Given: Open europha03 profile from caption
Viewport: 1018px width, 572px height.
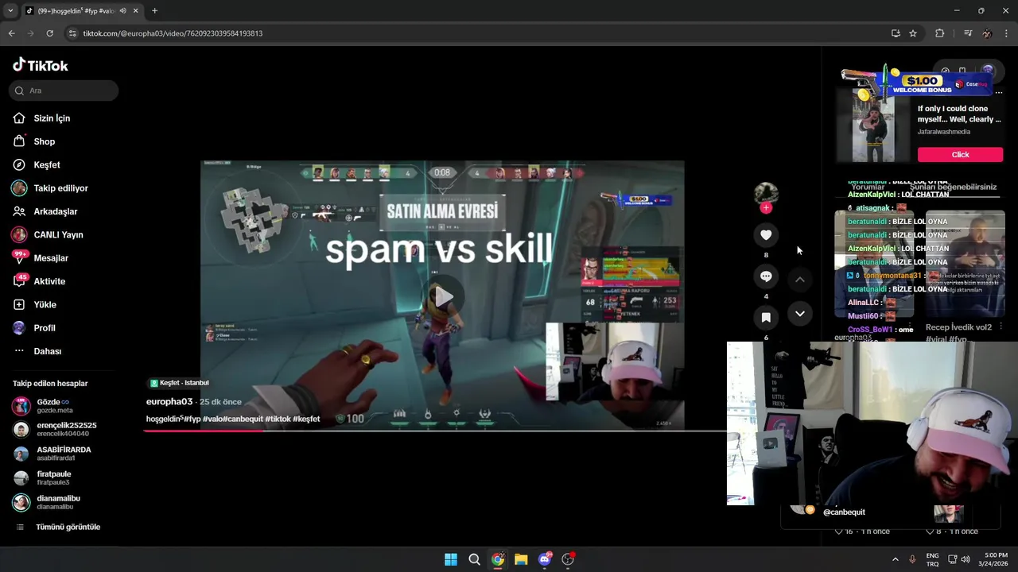Looking at the screenshot, I should pyautogui.click(x=169, y=402).
